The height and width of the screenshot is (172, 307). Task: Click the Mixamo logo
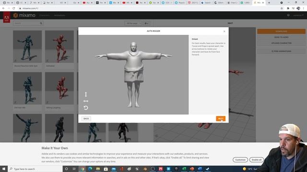click(24, 15)
